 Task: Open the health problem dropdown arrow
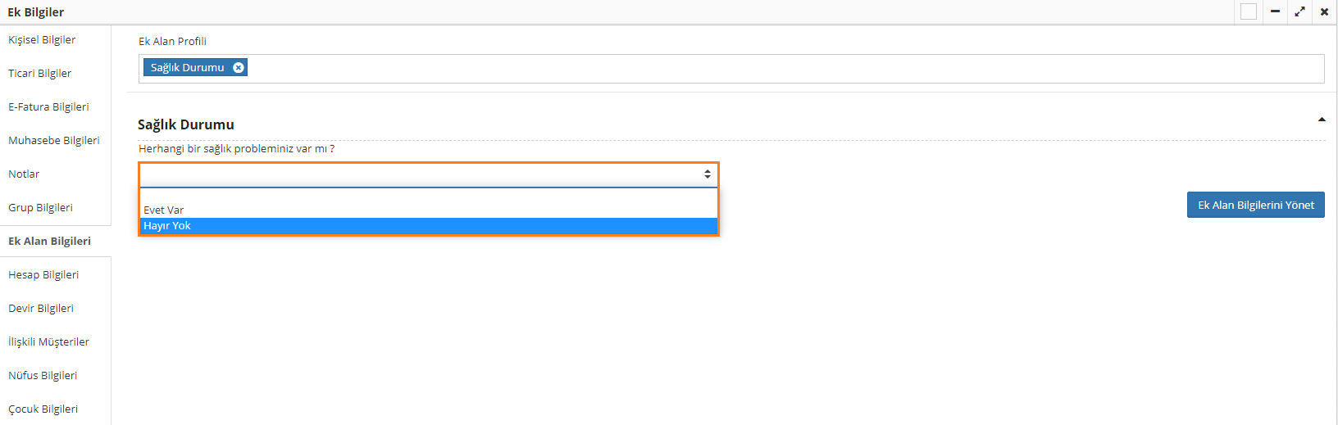(x=707, y=174)
